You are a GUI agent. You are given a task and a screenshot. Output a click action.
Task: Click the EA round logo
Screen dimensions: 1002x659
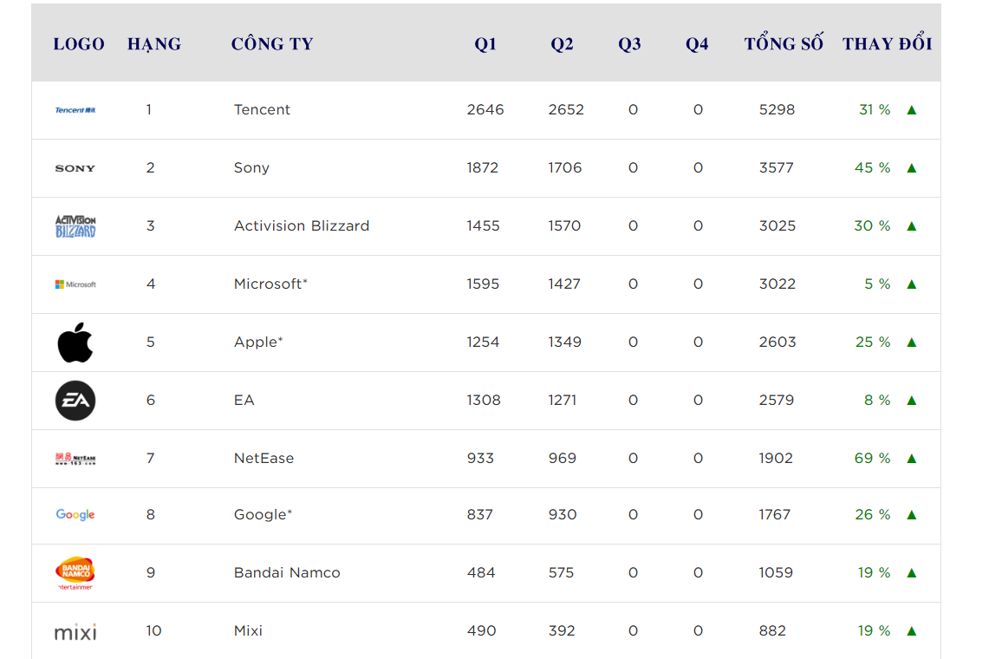[x=75, y=401]
